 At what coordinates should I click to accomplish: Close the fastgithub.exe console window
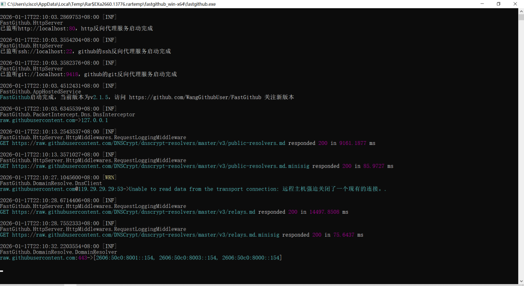tap(515, 4)
